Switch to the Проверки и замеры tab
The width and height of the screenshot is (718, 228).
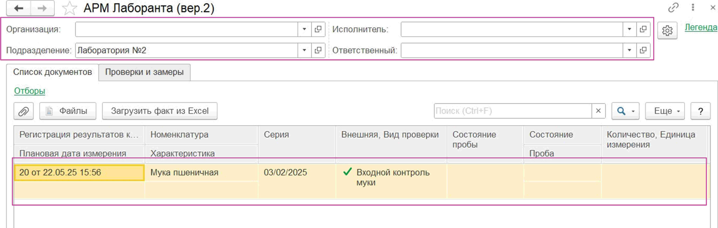pos(144,72)
